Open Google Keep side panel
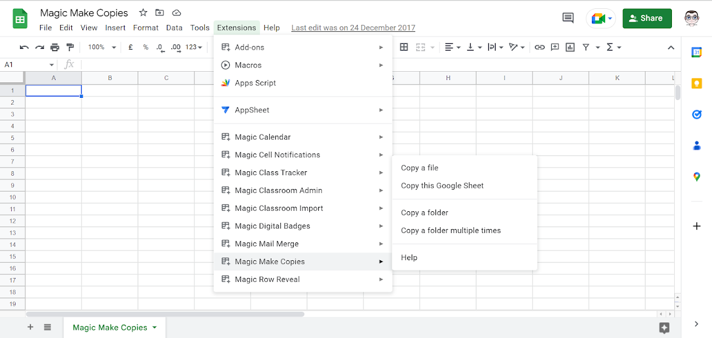 pos(696,83)
